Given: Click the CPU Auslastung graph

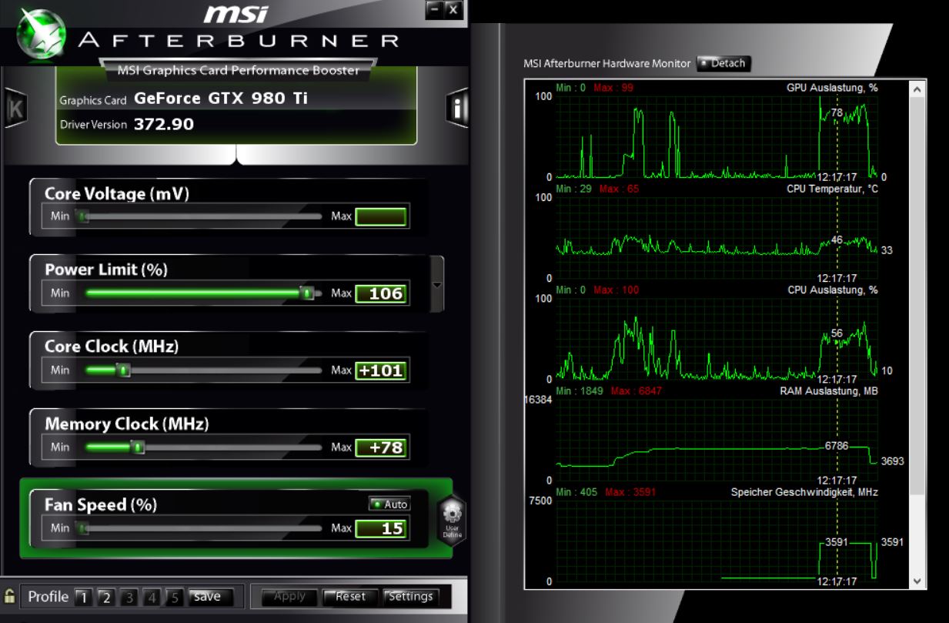Looking at the screenshot, I should (x=716, y=338).
